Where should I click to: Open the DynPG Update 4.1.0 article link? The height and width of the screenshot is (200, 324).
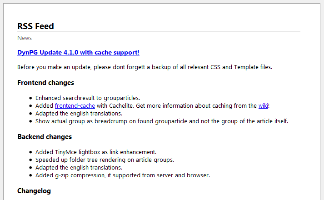click(78, 52)
